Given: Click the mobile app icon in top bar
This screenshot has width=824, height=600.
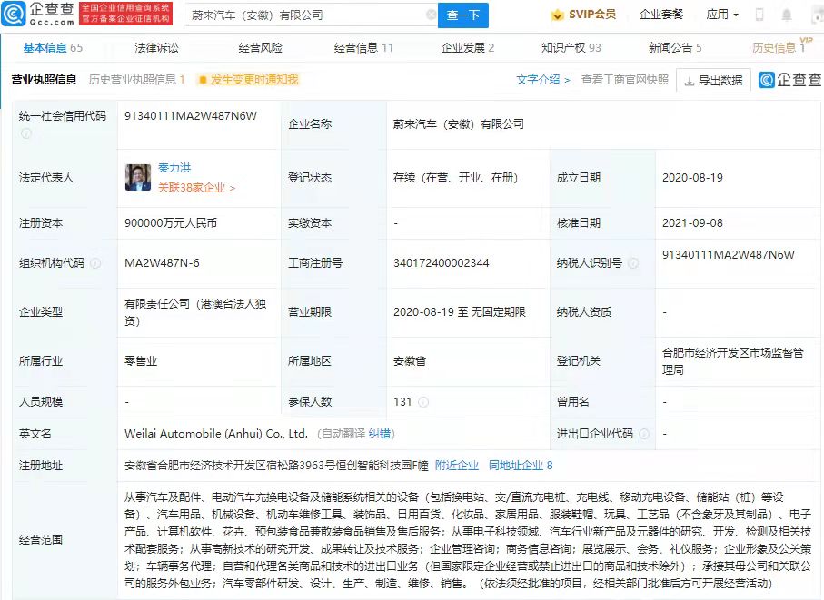Looking at the screenshot, I should 759,14.
